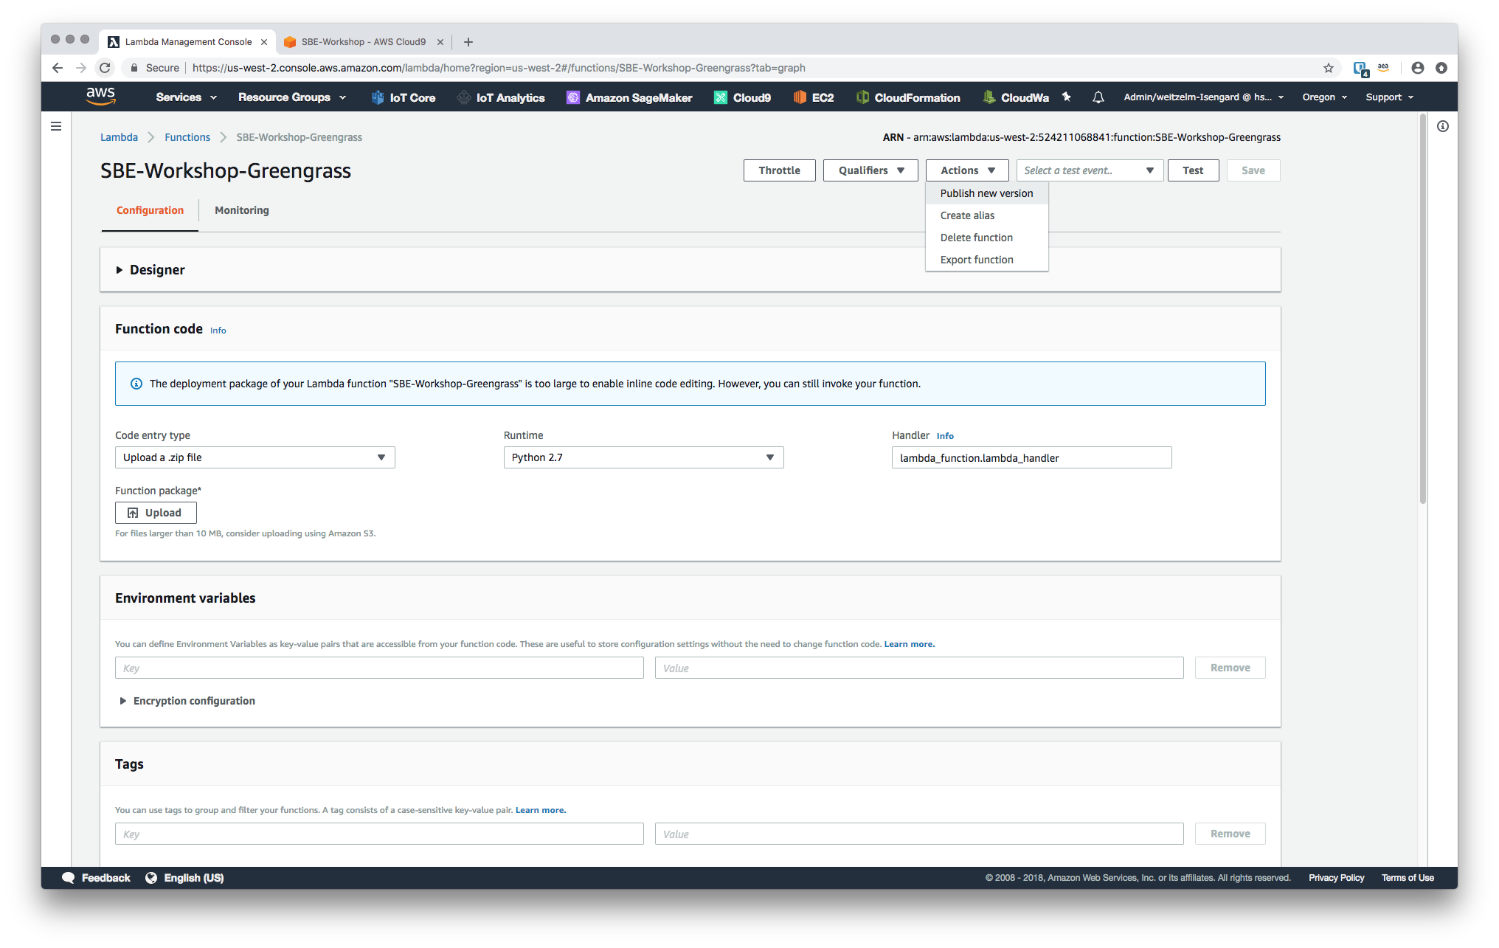Open IoT Analytics service shortcut
This screenshot has width=1499, height=948.
click(501, 97)
